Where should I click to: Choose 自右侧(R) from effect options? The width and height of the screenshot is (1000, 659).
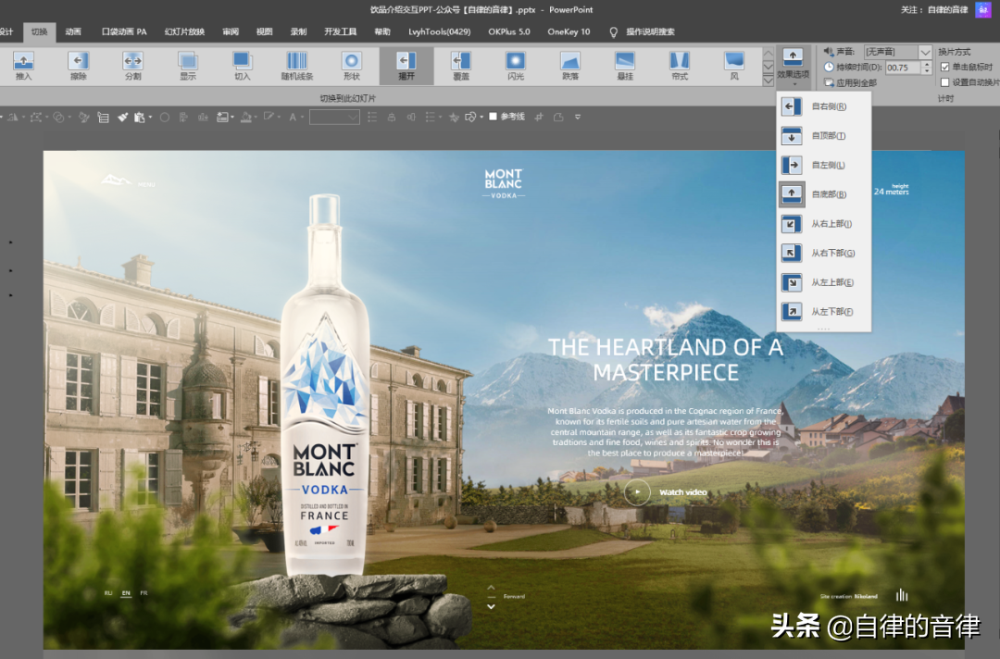(823, 106)
